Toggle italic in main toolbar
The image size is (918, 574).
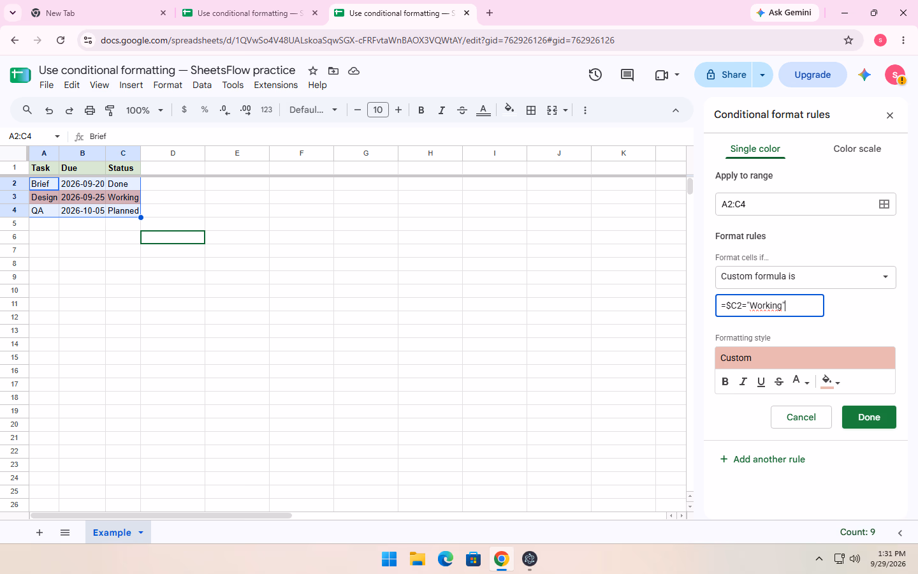coord(441,110)
